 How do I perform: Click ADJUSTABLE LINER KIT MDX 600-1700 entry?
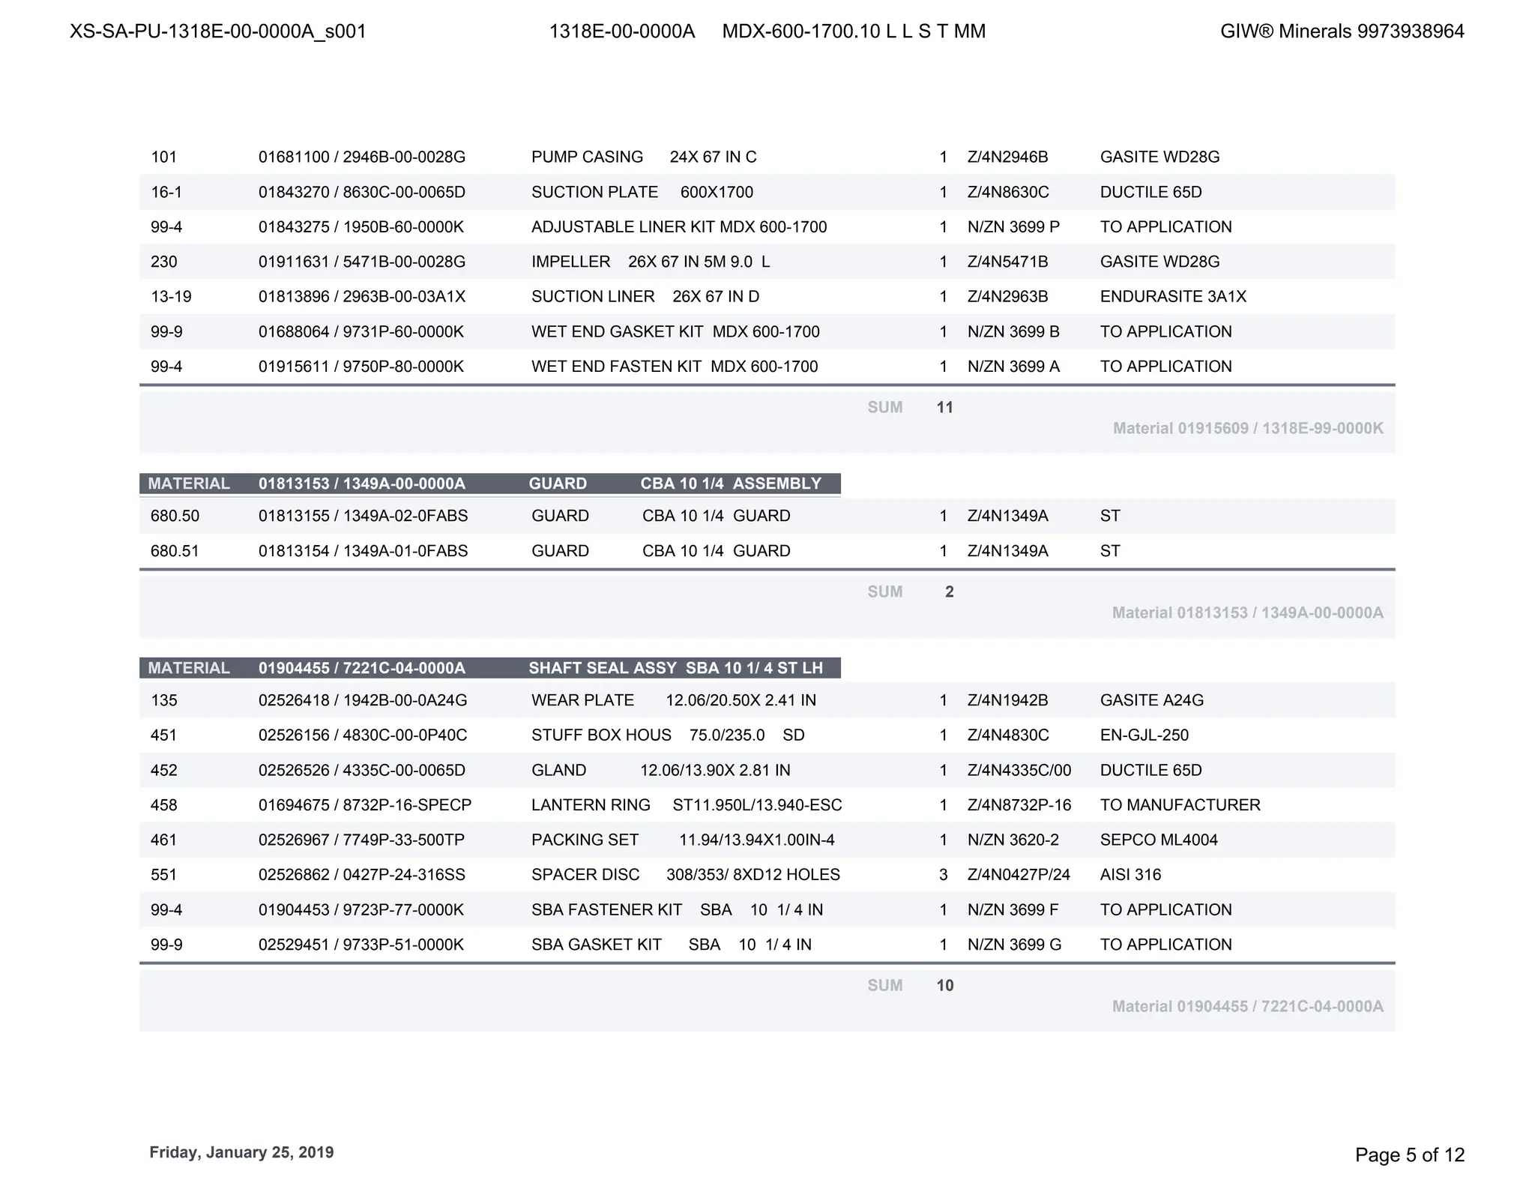pos(678,227)
